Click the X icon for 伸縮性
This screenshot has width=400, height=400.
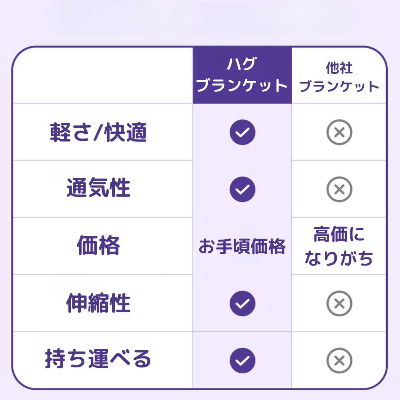pos(339,303)
